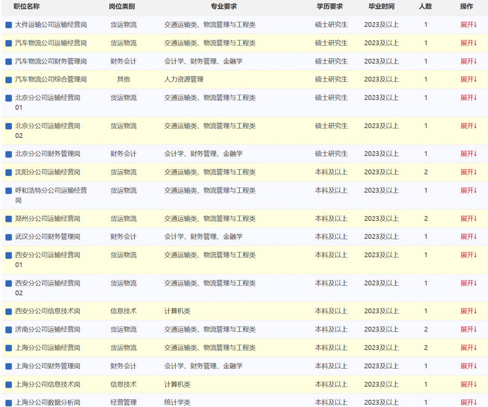Click the 学历要求 column header
The height and width of the screenshot is (407, 488).
[330, 6]
